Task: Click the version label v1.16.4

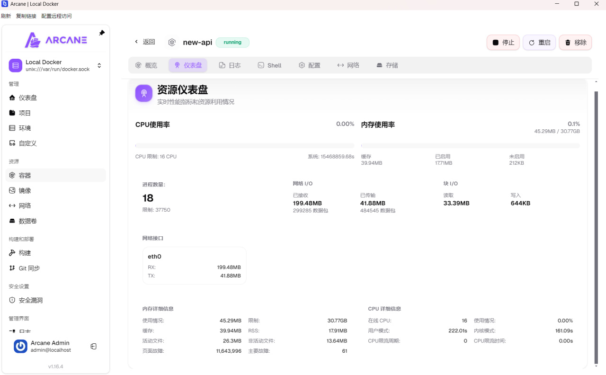Action: coord(55,366)
